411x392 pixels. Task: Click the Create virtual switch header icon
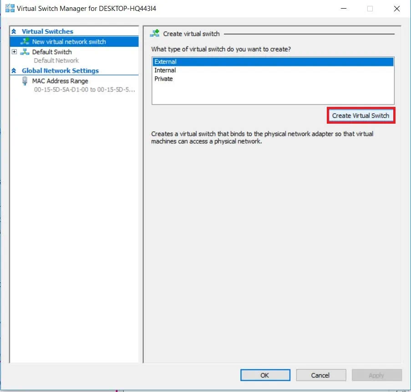pos(155,33)
